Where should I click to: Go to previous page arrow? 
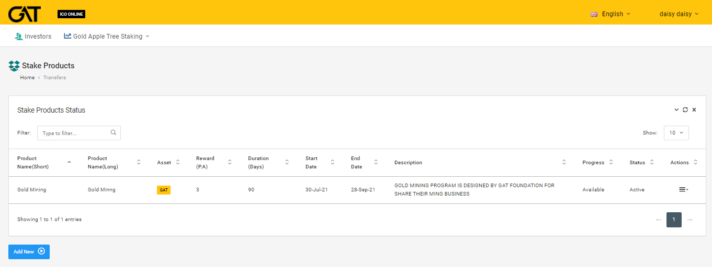click(659, 220)
